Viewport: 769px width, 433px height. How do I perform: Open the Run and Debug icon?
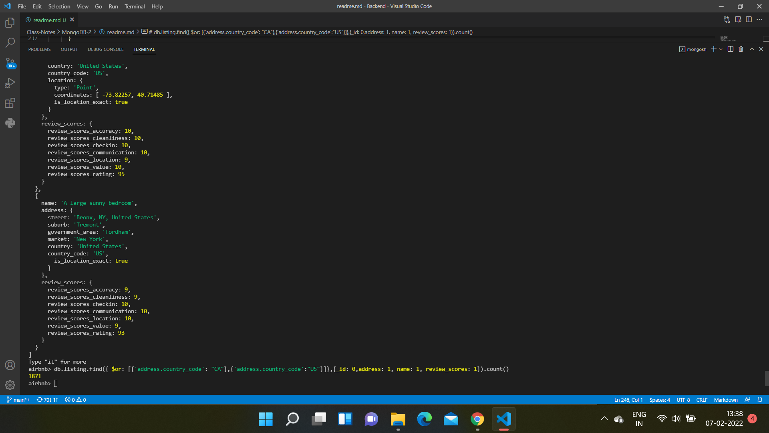click(x=10, y=83)
